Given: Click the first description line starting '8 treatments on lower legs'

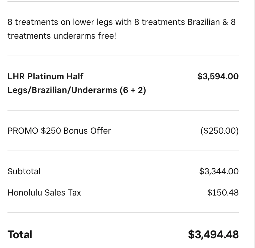Looking at the screenshot, I should (122, 22).
